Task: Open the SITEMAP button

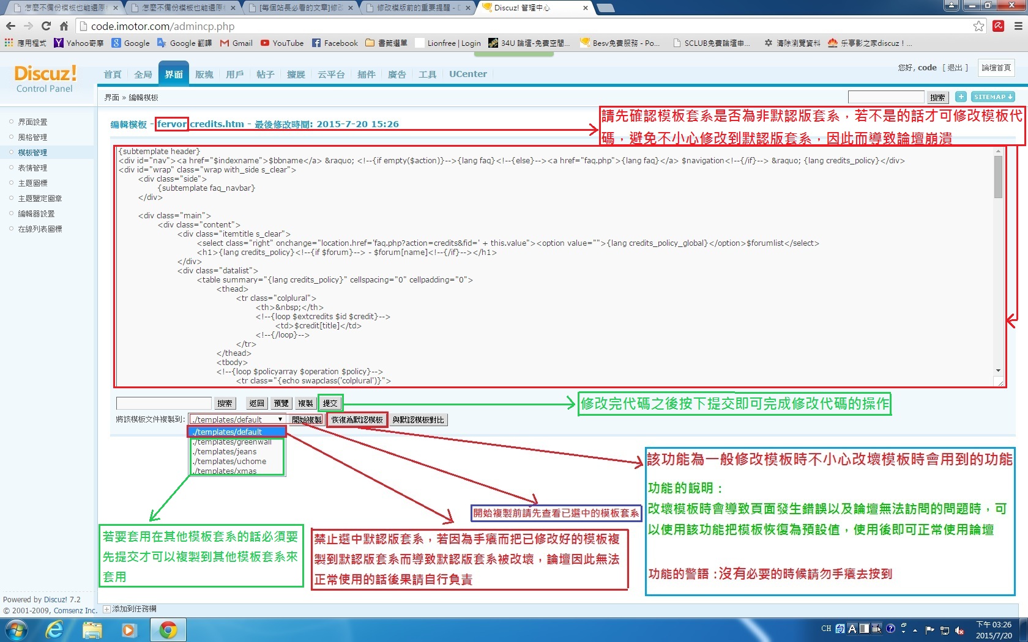Action: (994, 97)
